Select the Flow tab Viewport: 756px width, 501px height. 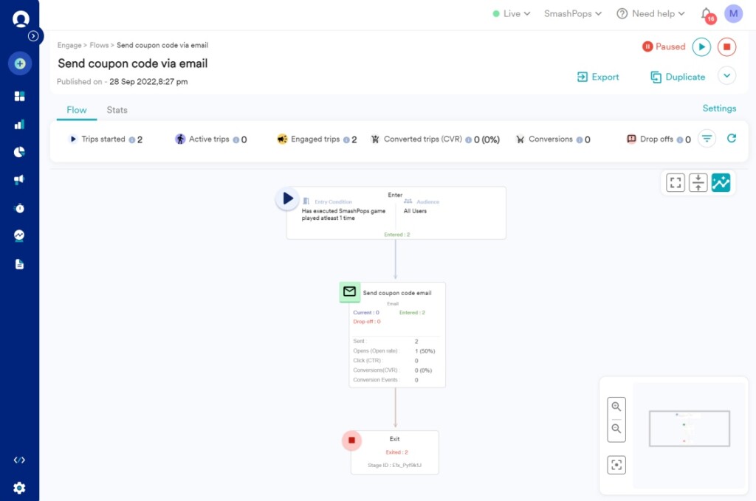(76, 109)
